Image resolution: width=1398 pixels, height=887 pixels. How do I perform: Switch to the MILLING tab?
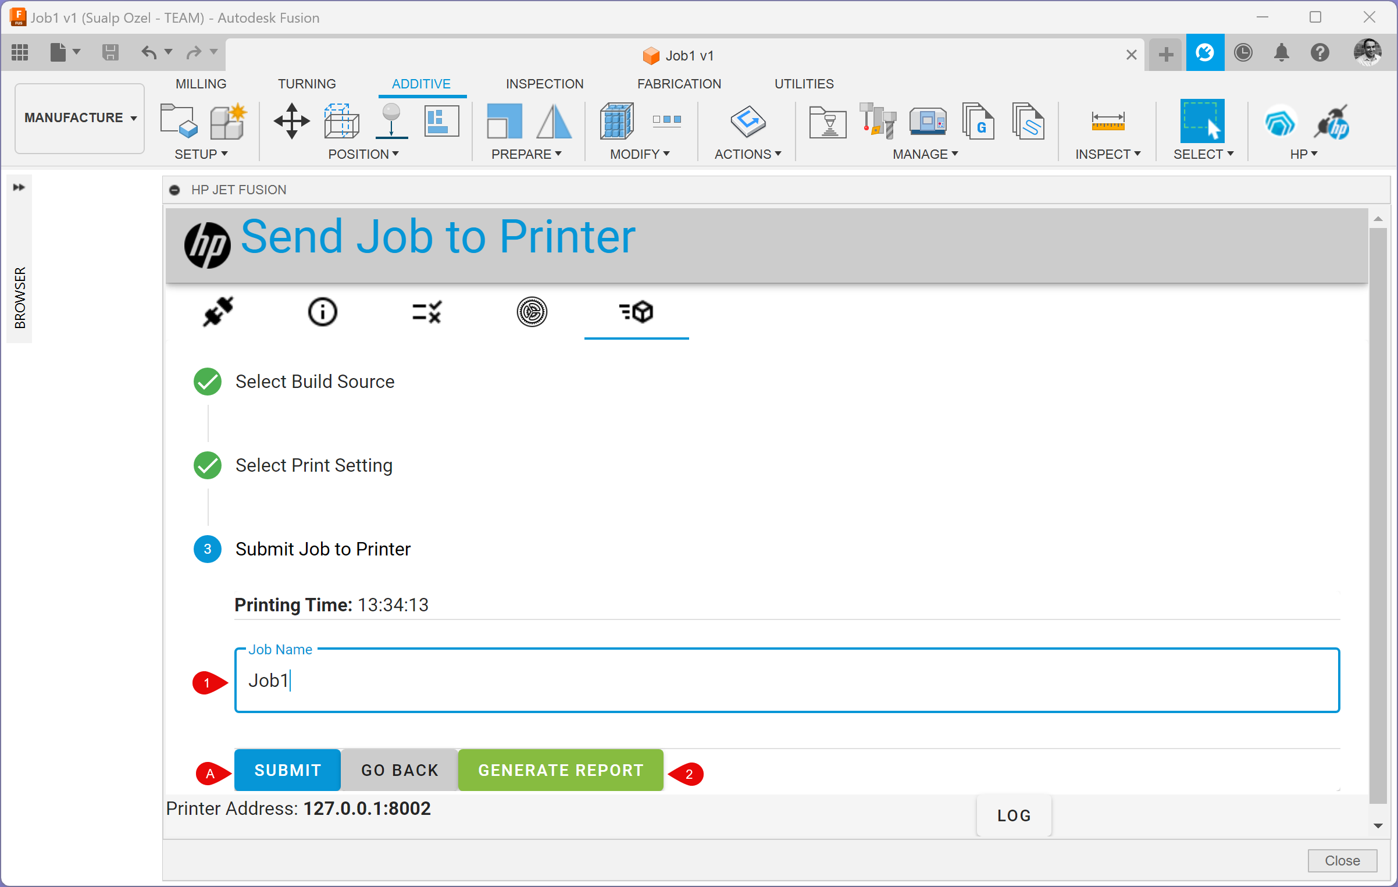201,84
